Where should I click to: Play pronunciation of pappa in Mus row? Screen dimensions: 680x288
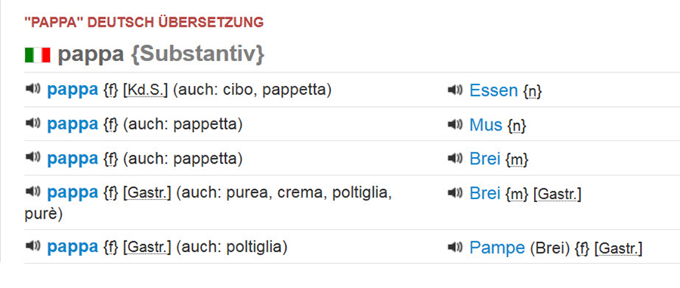[x=32, y=123]
